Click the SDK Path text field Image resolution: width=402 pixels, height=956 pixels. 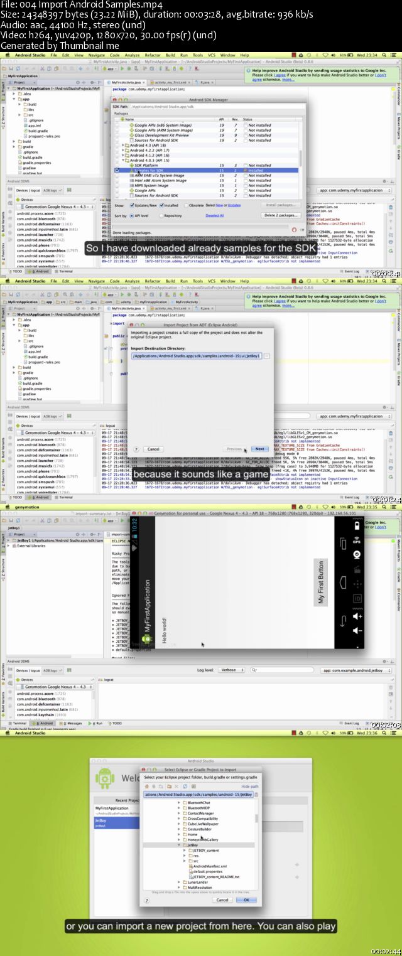coord(217,108)
